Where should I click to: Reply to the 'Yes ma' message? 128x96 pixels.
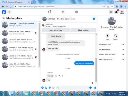(59, 76)
